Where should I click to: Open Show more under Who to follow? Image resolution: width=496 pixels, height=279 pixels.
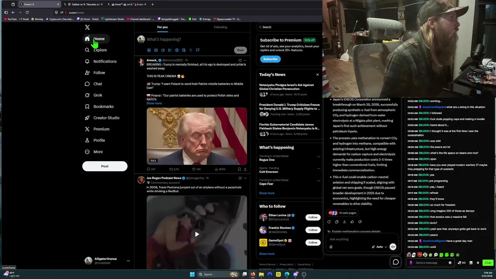pos(267,254)
